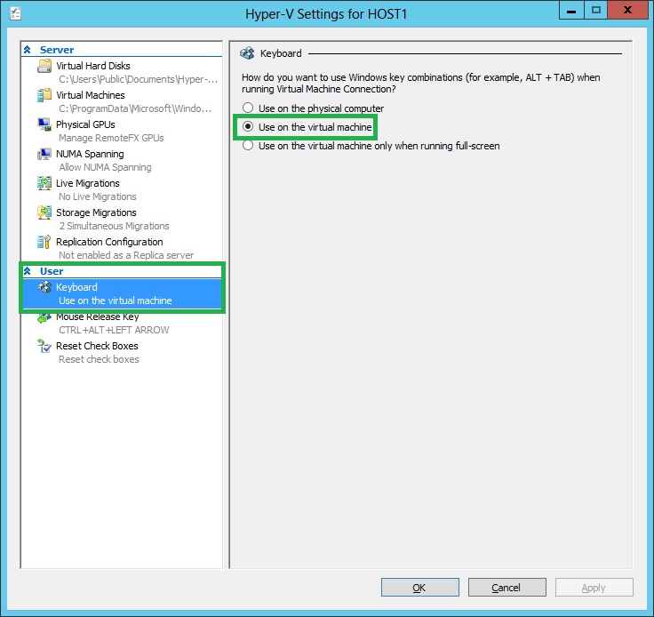Click the No Live Migrations subtext
Viewport: 654px width, 617px height.
(98, 196)
